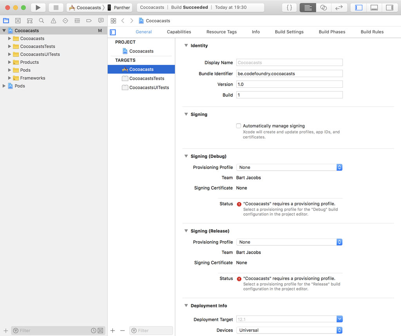401x336 pixels.
Task: Switch to the Build Settings tab
Action: coord(289,32)
